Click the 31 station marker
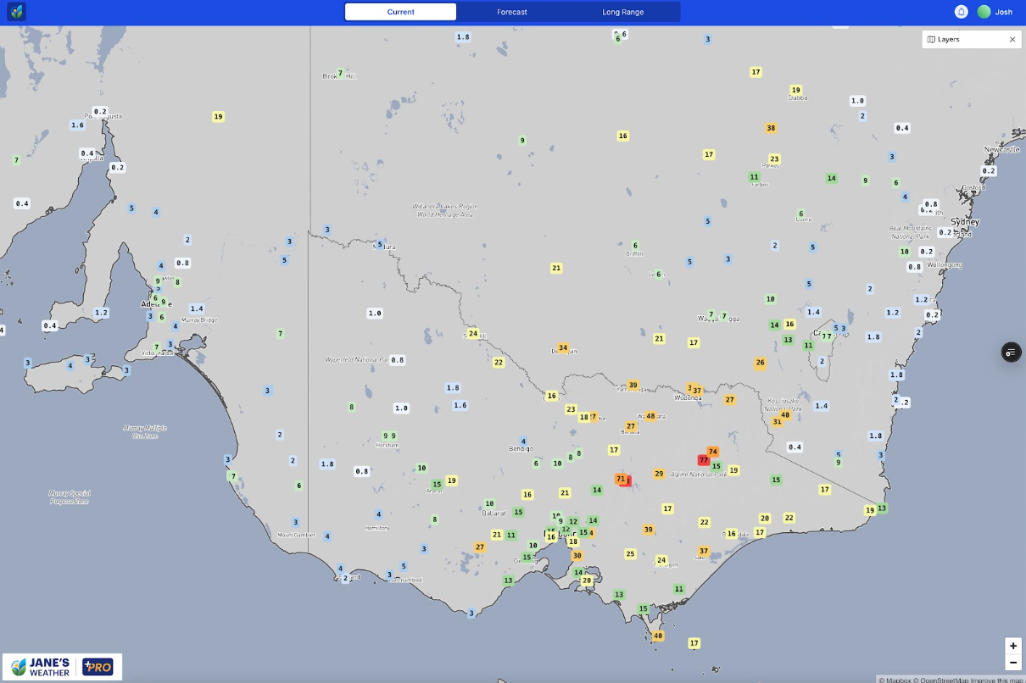 pyautogui.click(x=777, y=421)
